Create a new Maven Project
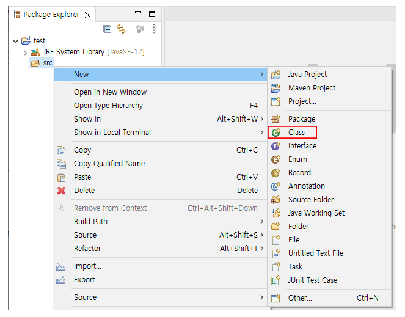 330,88
